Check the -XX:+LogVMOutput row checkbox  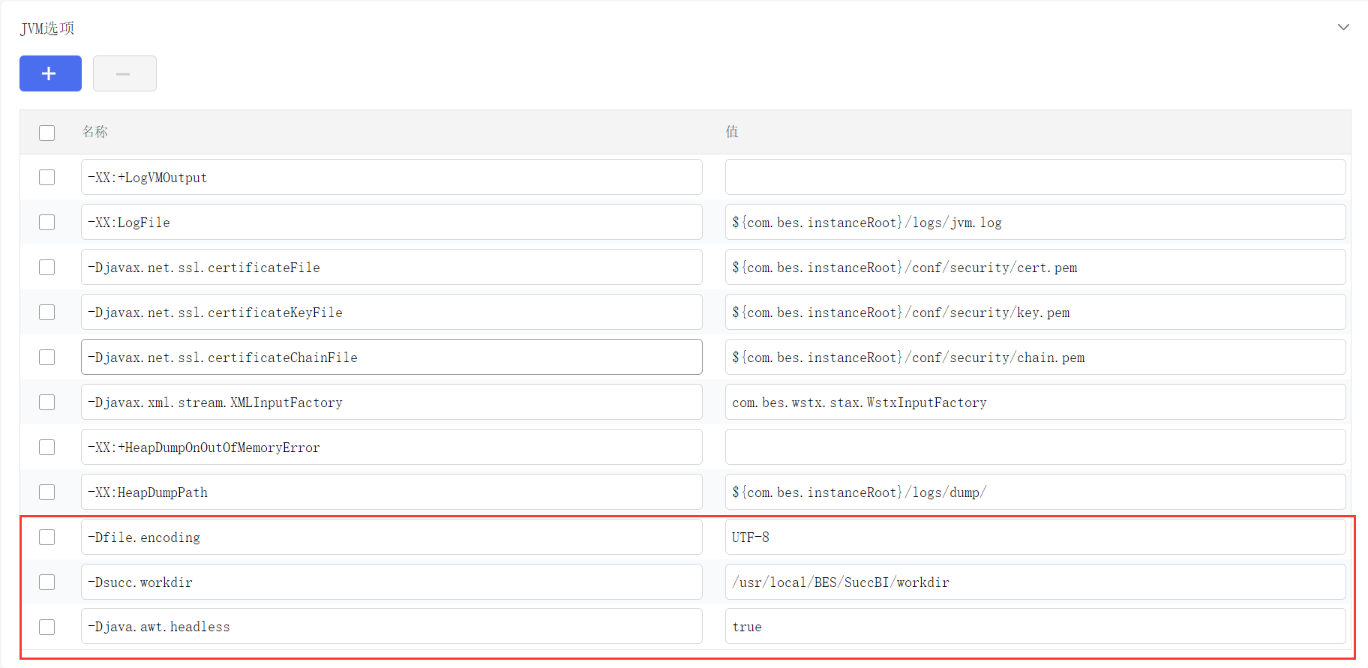(47, 178)
